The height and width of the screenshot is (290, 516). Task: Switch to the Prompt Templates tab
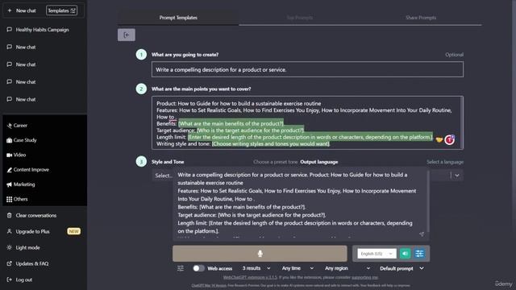[x=178, y=18]
